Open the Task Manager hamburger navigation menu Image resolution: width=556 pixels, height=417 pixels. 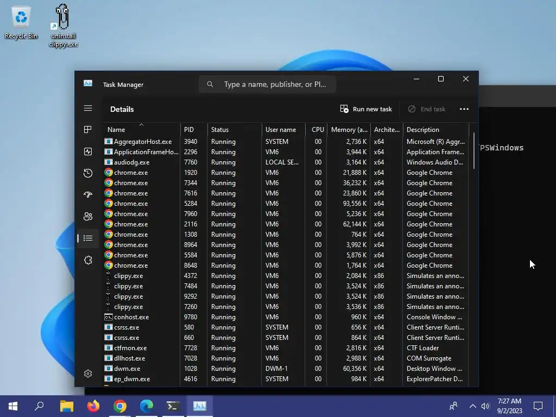click(x=88, y=108)
